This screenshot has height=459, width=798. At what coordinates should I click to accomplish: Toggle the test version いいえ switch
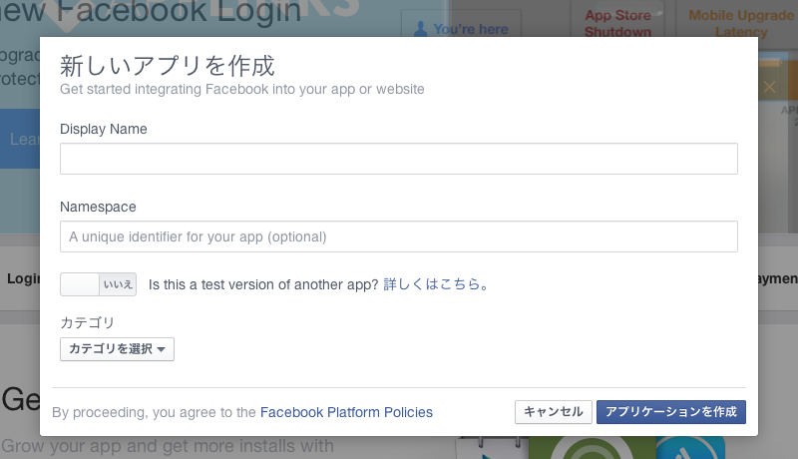[x=98, y=284]
